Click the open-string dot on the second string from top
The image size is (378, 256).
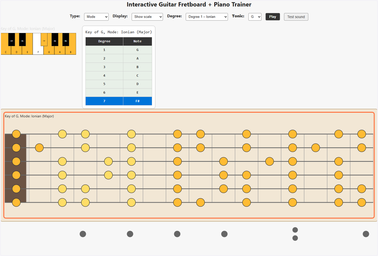click(x=16, y=148)
